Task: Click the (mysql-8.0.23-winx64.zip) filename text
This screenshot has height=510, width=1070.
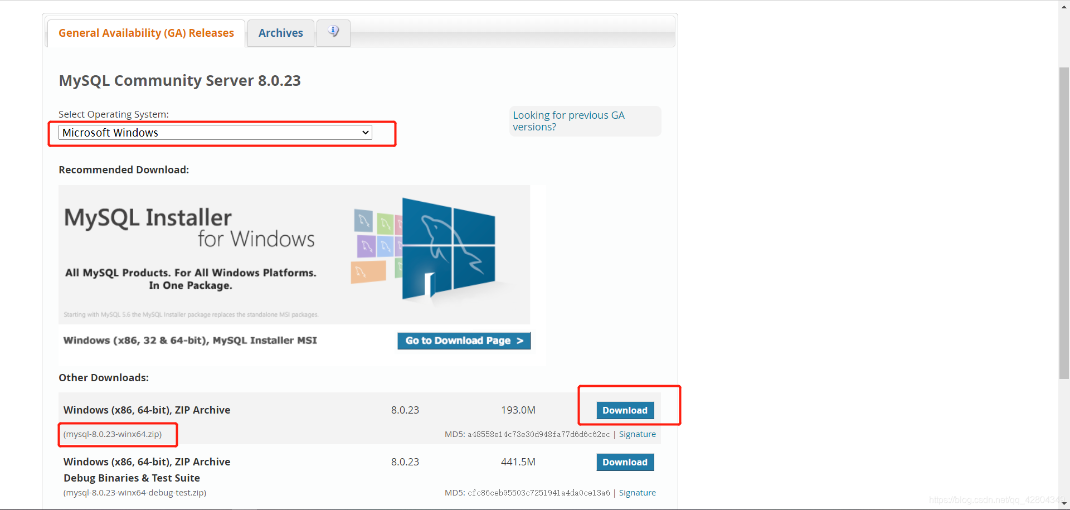Action: (x=113, y=434)
